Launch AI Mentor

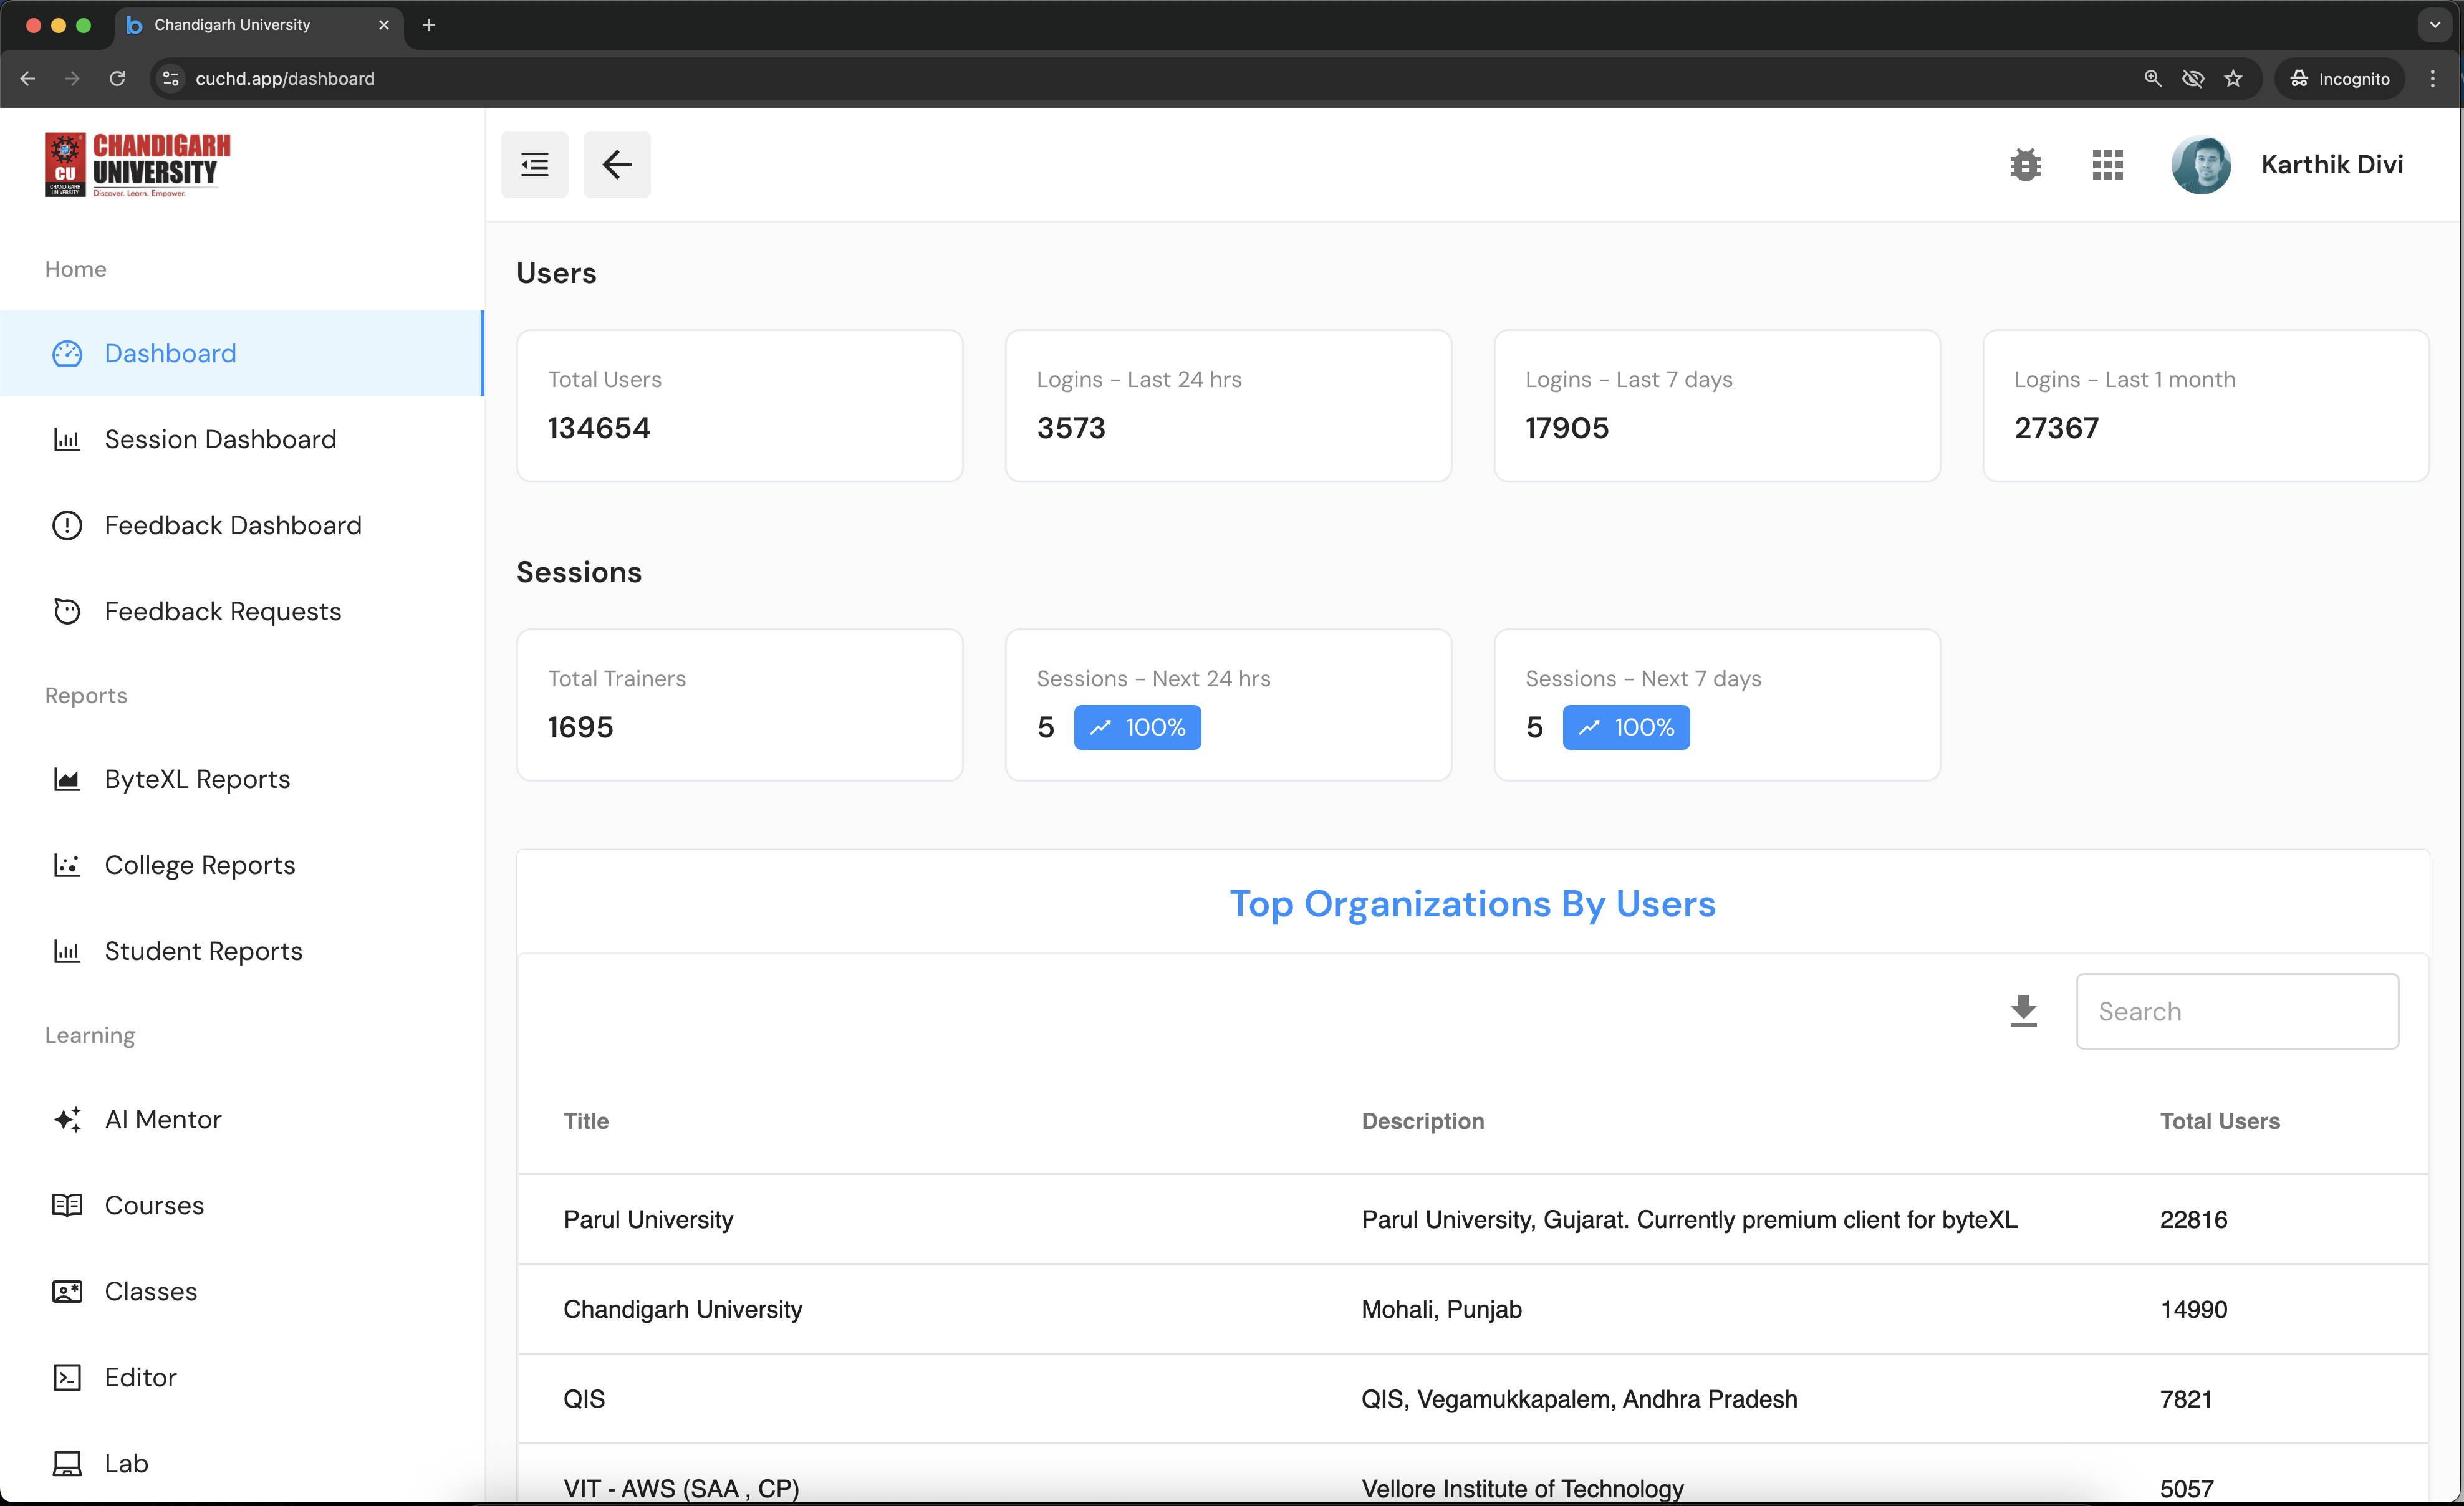[x=242, y=1119]
